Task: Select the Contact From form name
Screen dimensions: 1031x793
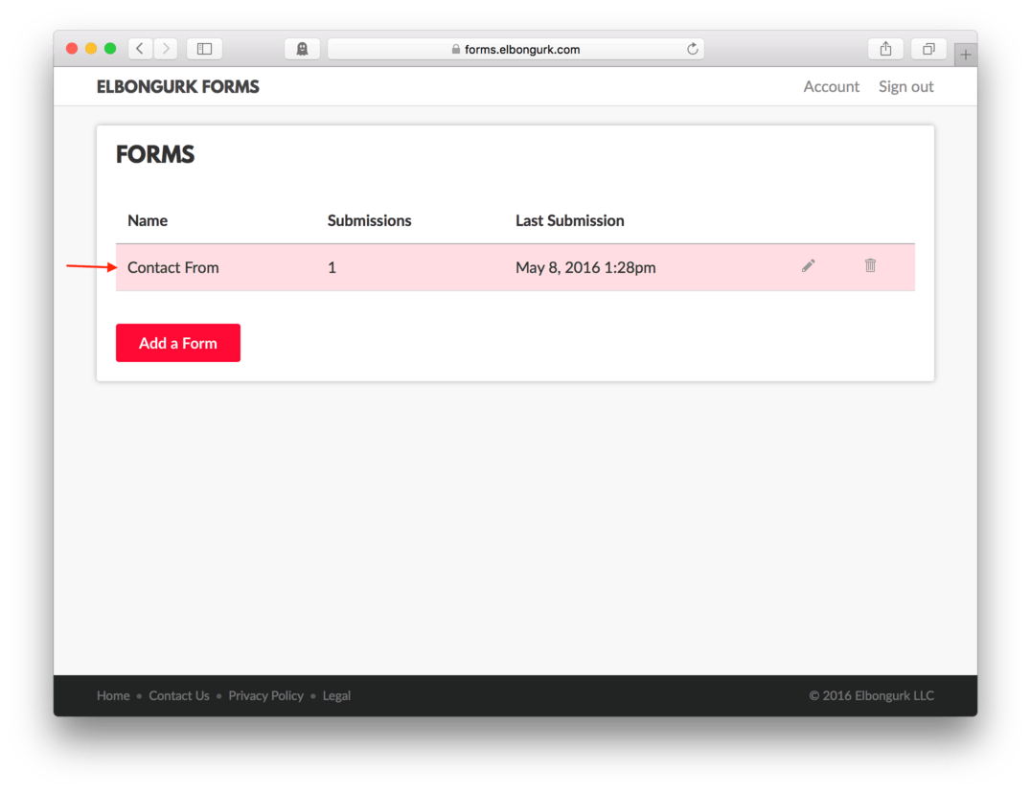Action: [172, 267]
